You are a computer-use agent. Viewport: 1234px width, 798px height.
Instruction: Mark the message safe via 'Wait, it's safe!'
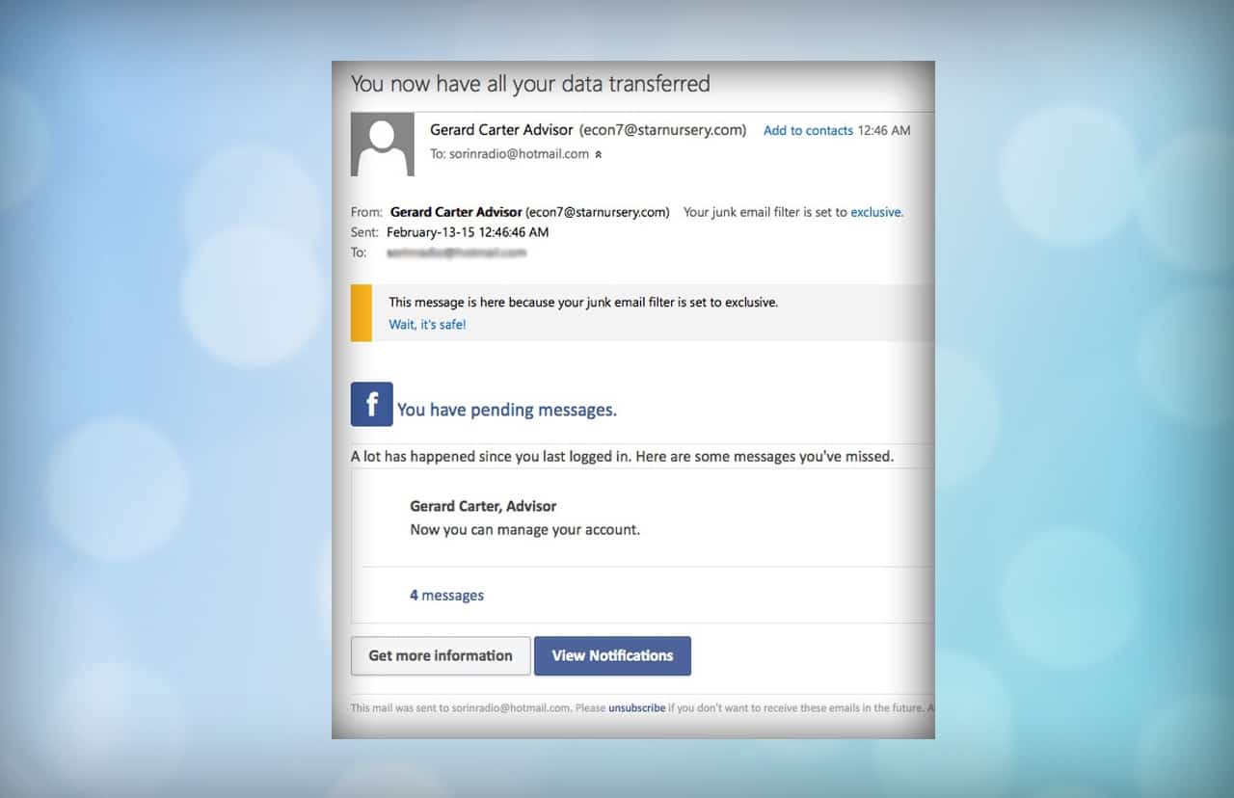(x=426, y=325)
